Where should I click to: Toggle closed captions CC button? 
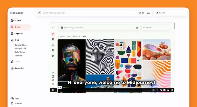[157, 90]
